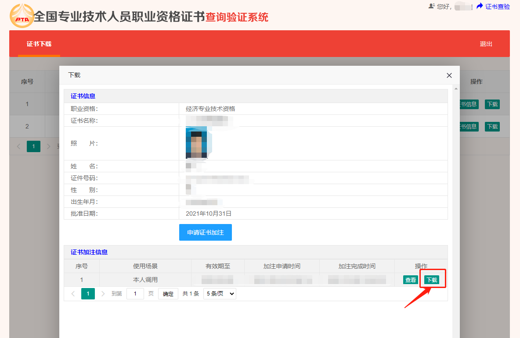This screenshot has height=338, width=520.
Task: Switch to the 证书下载 tab
Action: pyautogui.click(x=39, y=44)
